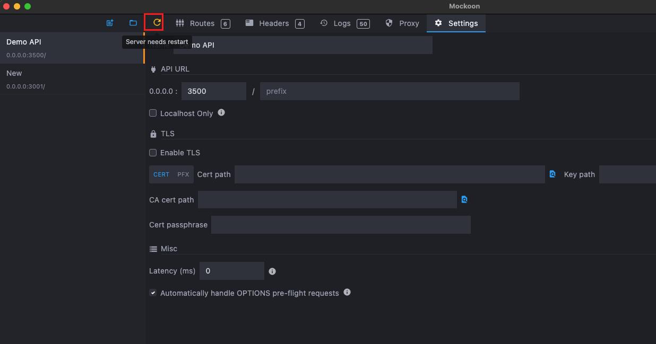Open the Routes tab

click(x=203, y=23)
